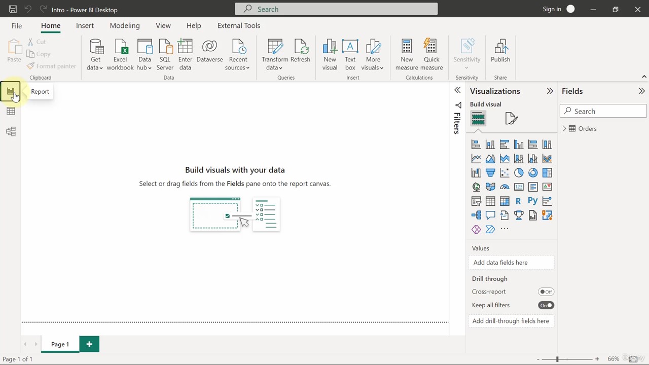Create a New measure
The image size is (649, 365).
pos(407,55)
